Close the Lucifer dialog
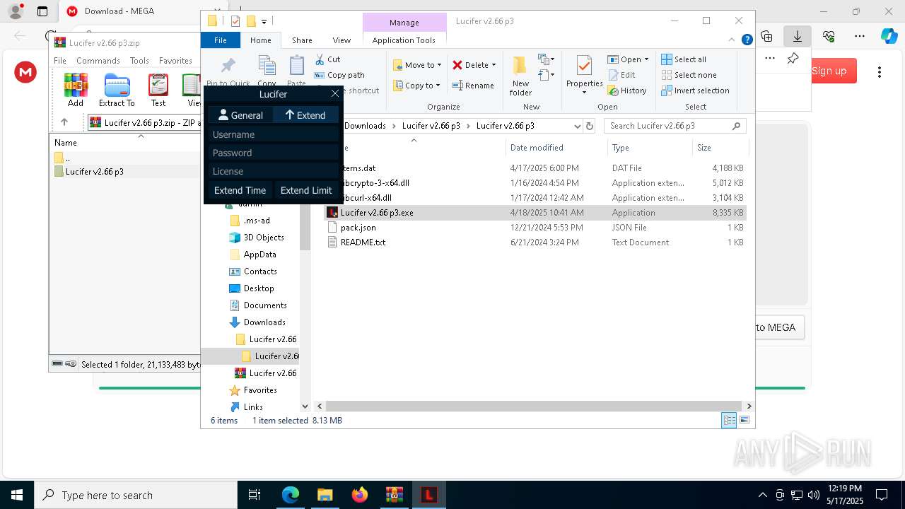Screen dimensions: 905x509 335,93
